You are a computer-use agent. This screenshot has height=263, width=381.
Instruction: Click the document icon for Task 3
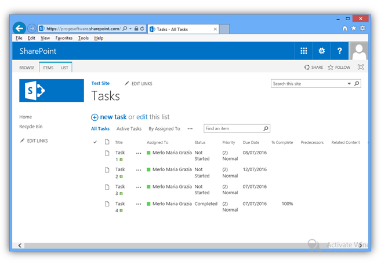pos(107,187)
